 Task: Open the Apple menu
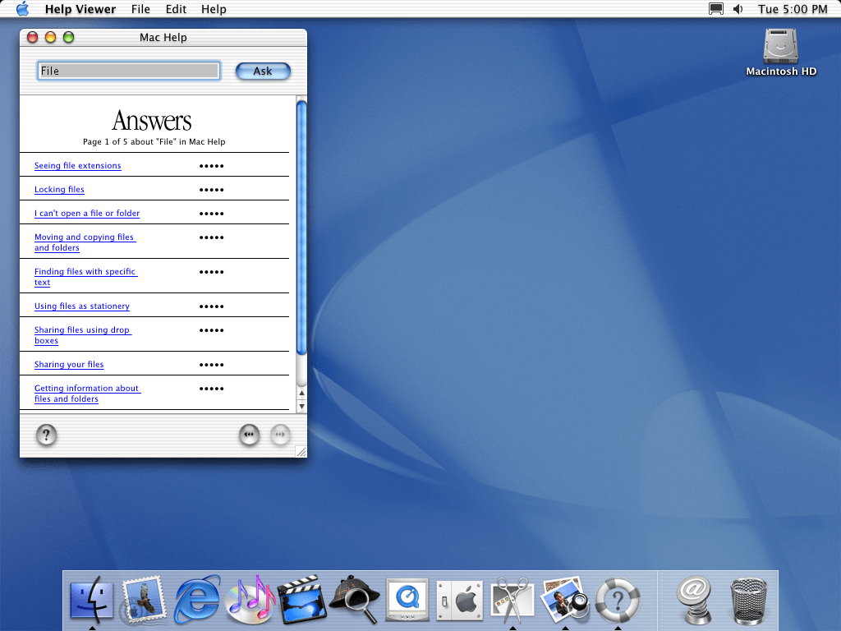click(22, 9)
